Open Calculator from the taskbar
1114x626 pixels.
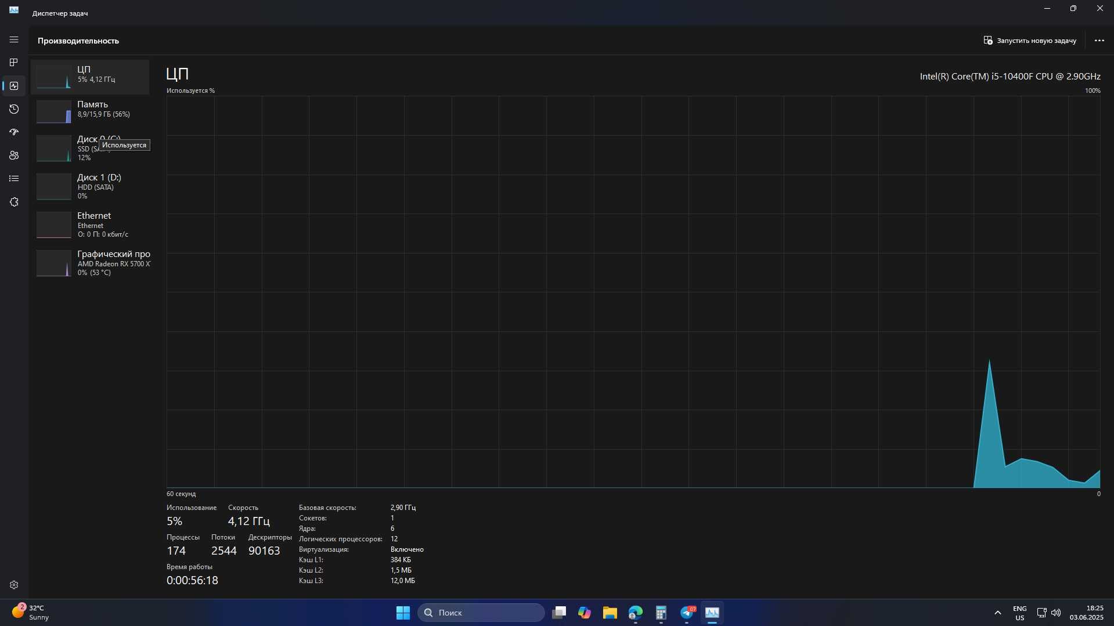pyautogui.click(x=661, y=613)
